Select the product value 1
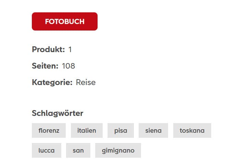228x167 pixels. coord(70,49)
